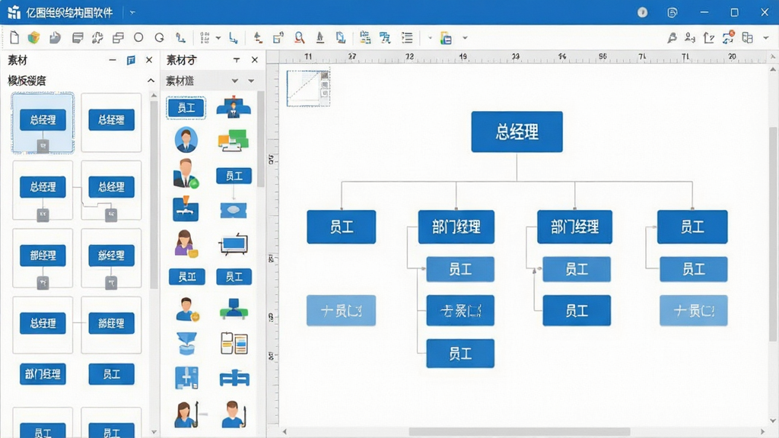This screenshot has width=779, height=438.
Task: Collapse the template section chevron in 素材 panel
Action: (x=151, y=81)
